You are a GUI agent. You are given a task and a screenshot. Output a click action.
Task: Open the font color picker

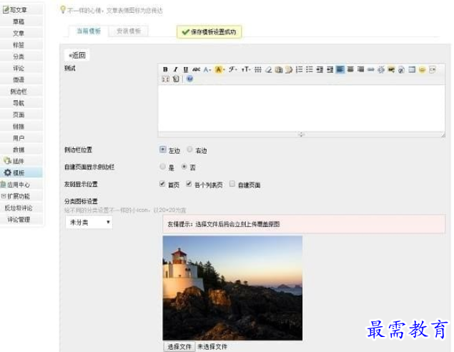207,69
